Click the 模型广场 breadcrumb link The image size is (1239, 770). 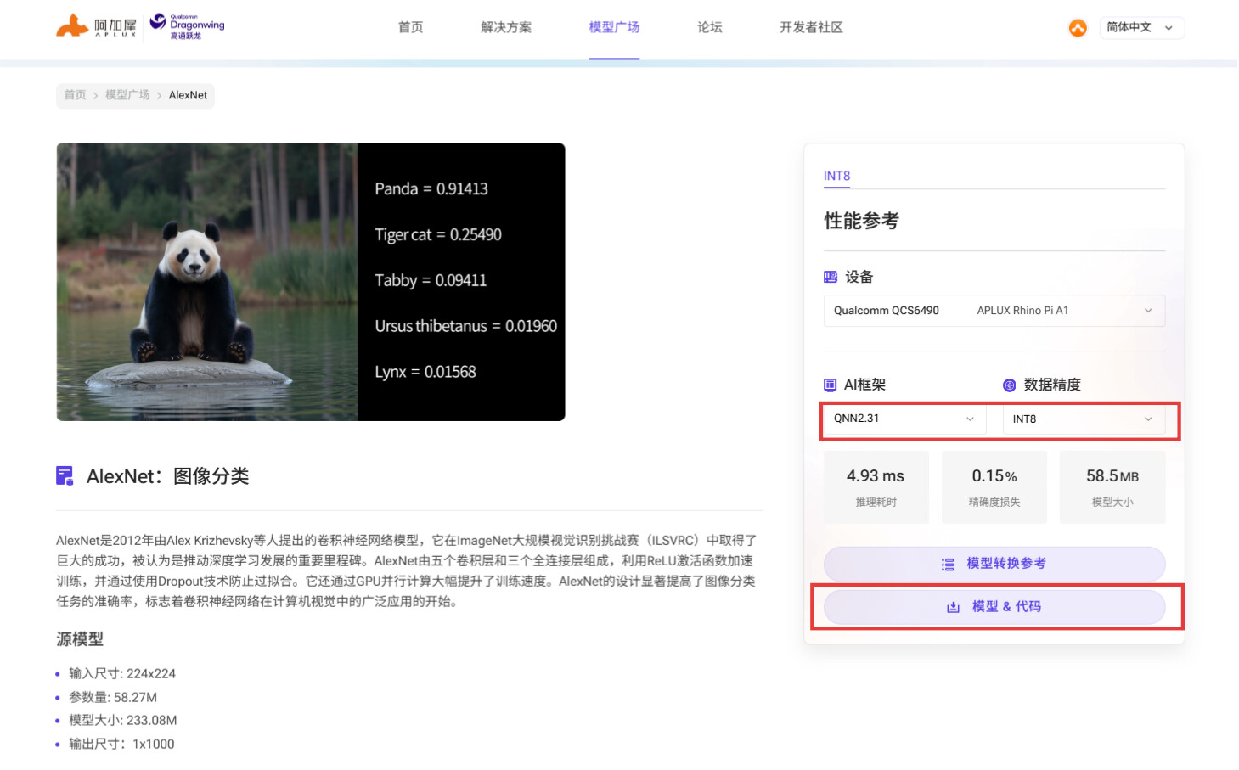click(x=127, y=95)
